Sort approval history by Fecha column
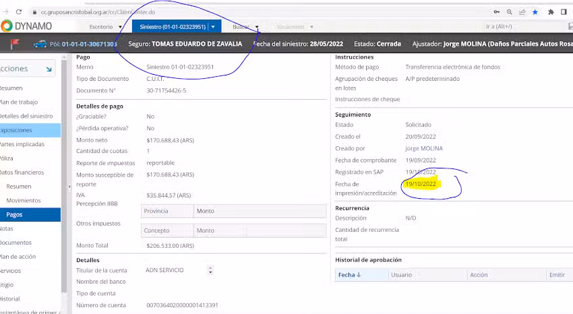This screenshot has height=314, width=573. coord(349,275)
